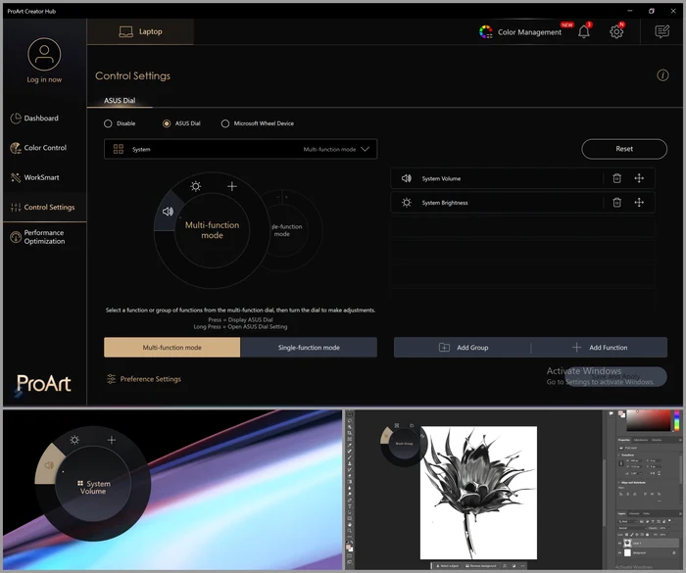The image size is (686, 573).
Task: Click the Photoshop hue slider strip
Action: point(676,420)
